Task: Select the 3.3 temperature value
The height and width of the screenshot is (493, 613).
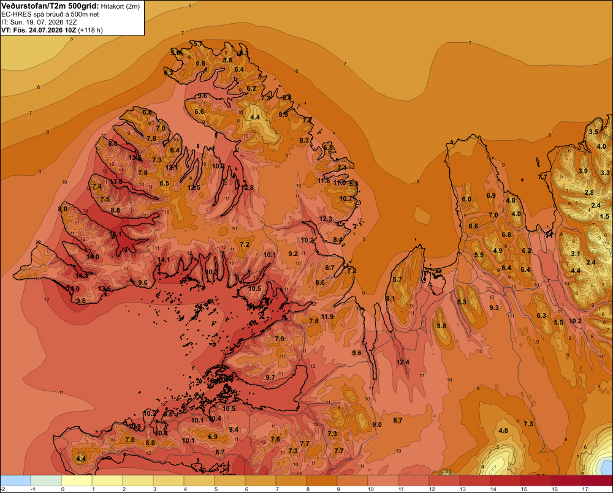Action: pos(605,173)
